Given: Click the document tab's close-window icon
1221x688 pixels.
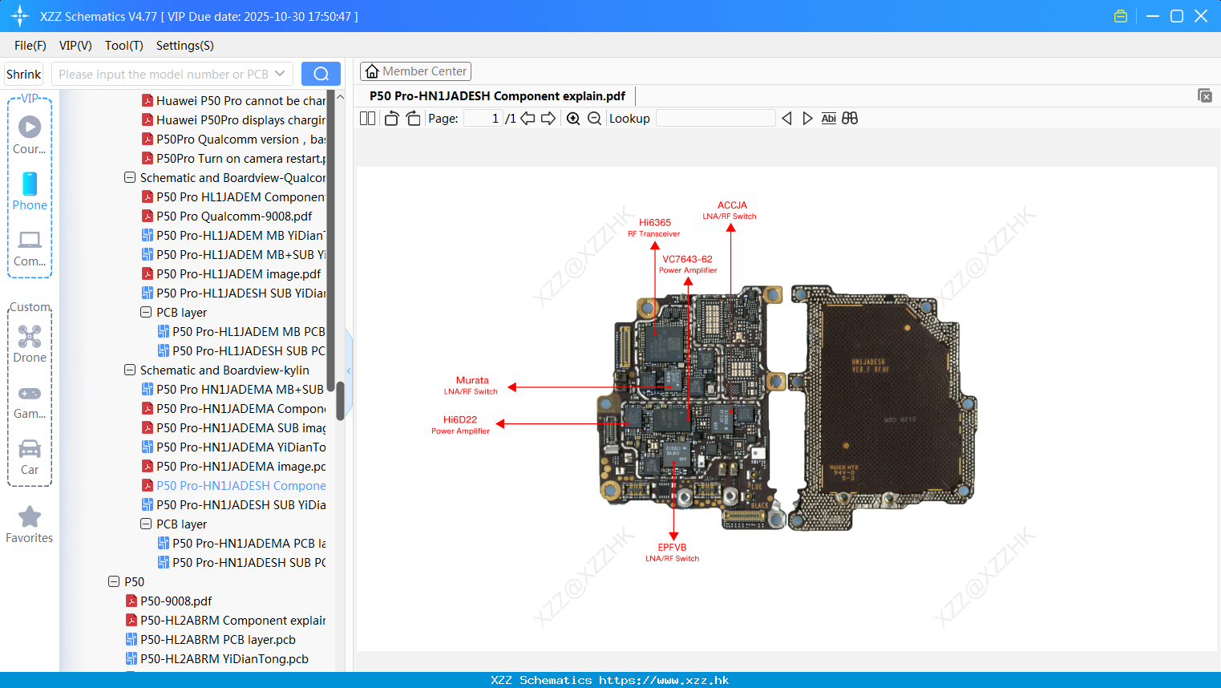Looking at the screenshot, I should pyautogui.click(x=1205, y=95).
